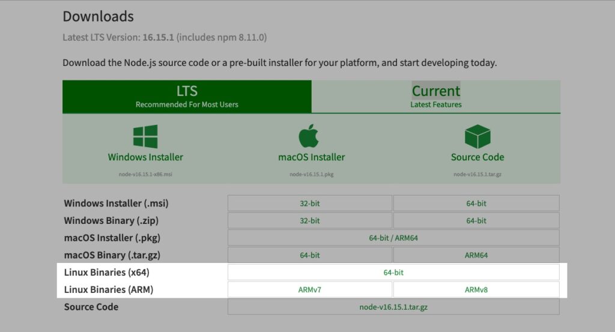Download 32-bit Windows Installer (.msi)
Viewport: 615px width, 332px height.
(x=310, y=204)
